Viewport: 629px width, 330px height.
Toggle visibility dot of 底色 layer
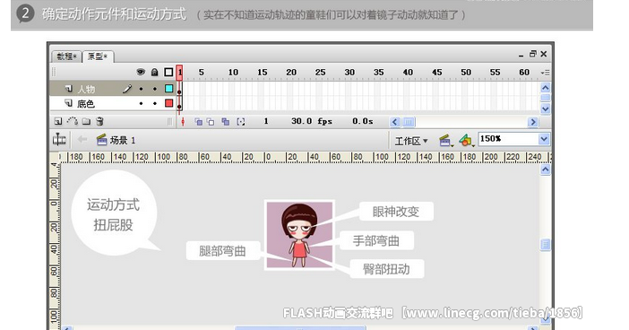tap(141, 104)
